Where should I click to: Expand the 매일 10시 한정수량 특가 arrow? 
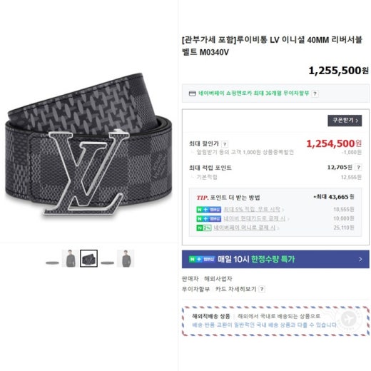tap(360, 259)
